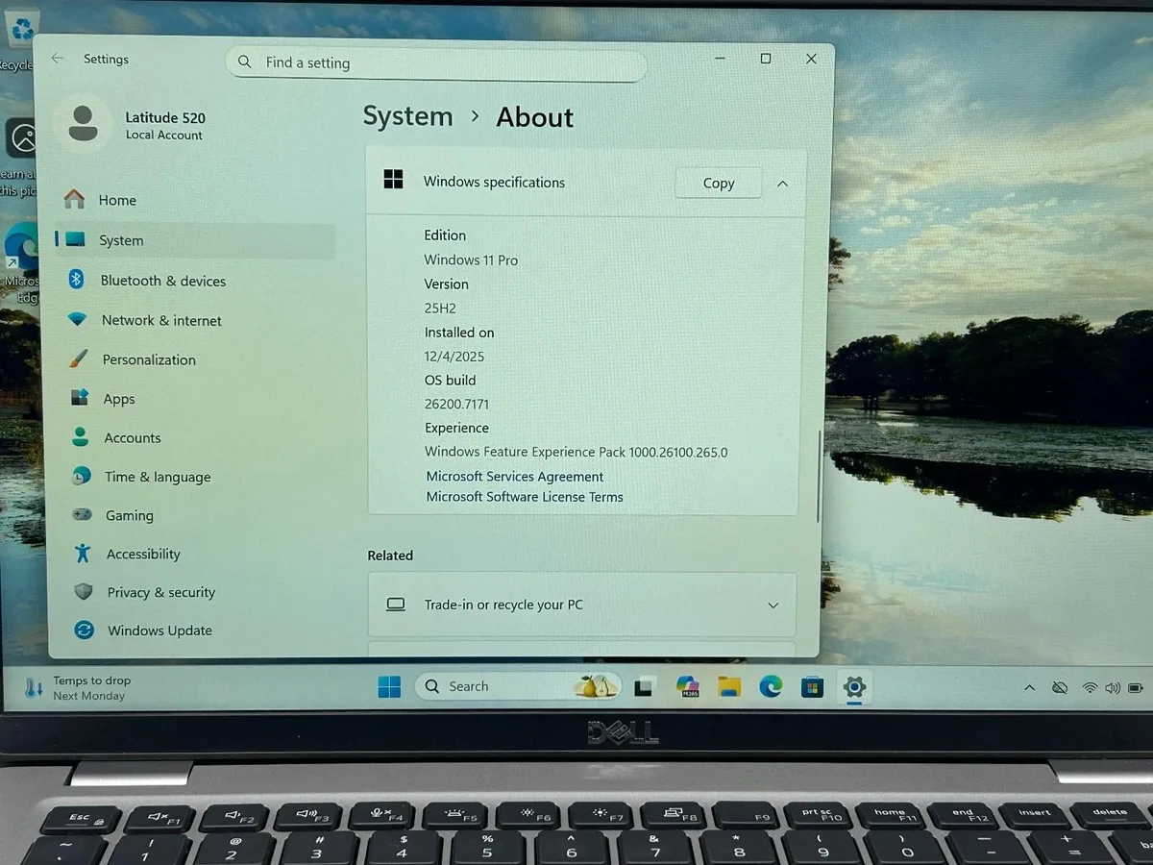The width and height of the screenshot is (1153, 865).
Task: Open Network & internet settings
Action: click(x=147, y=320)
